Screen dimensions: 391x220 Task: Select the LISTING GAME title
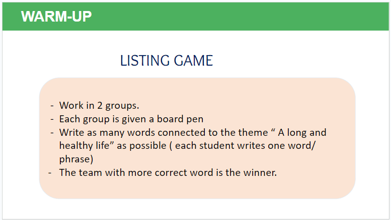tap(167, 61)
